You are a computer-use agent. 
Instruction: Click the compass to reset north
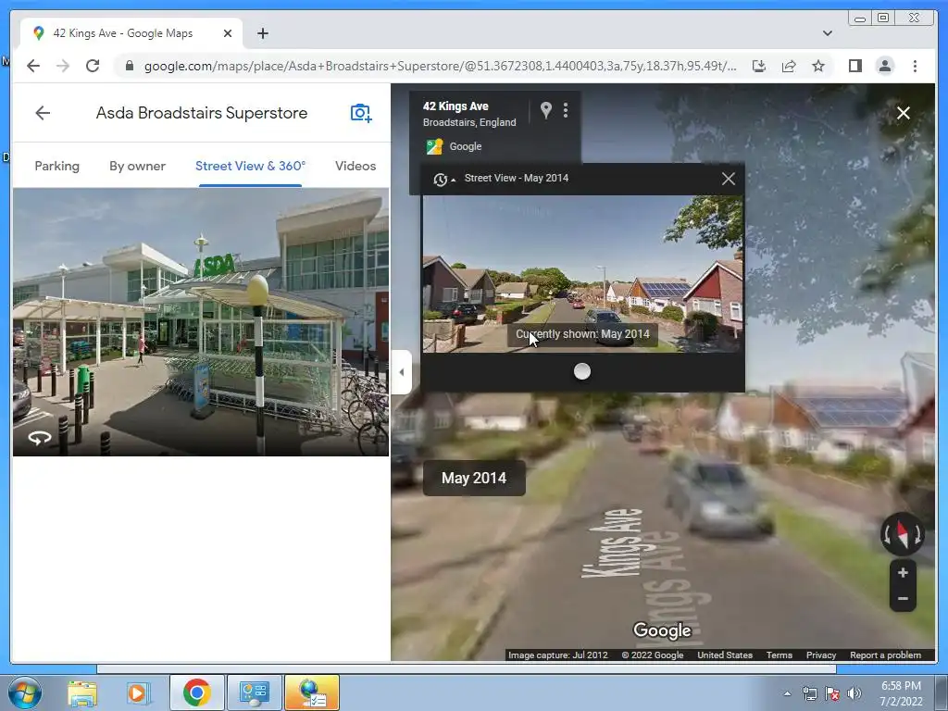coord(902,534)
